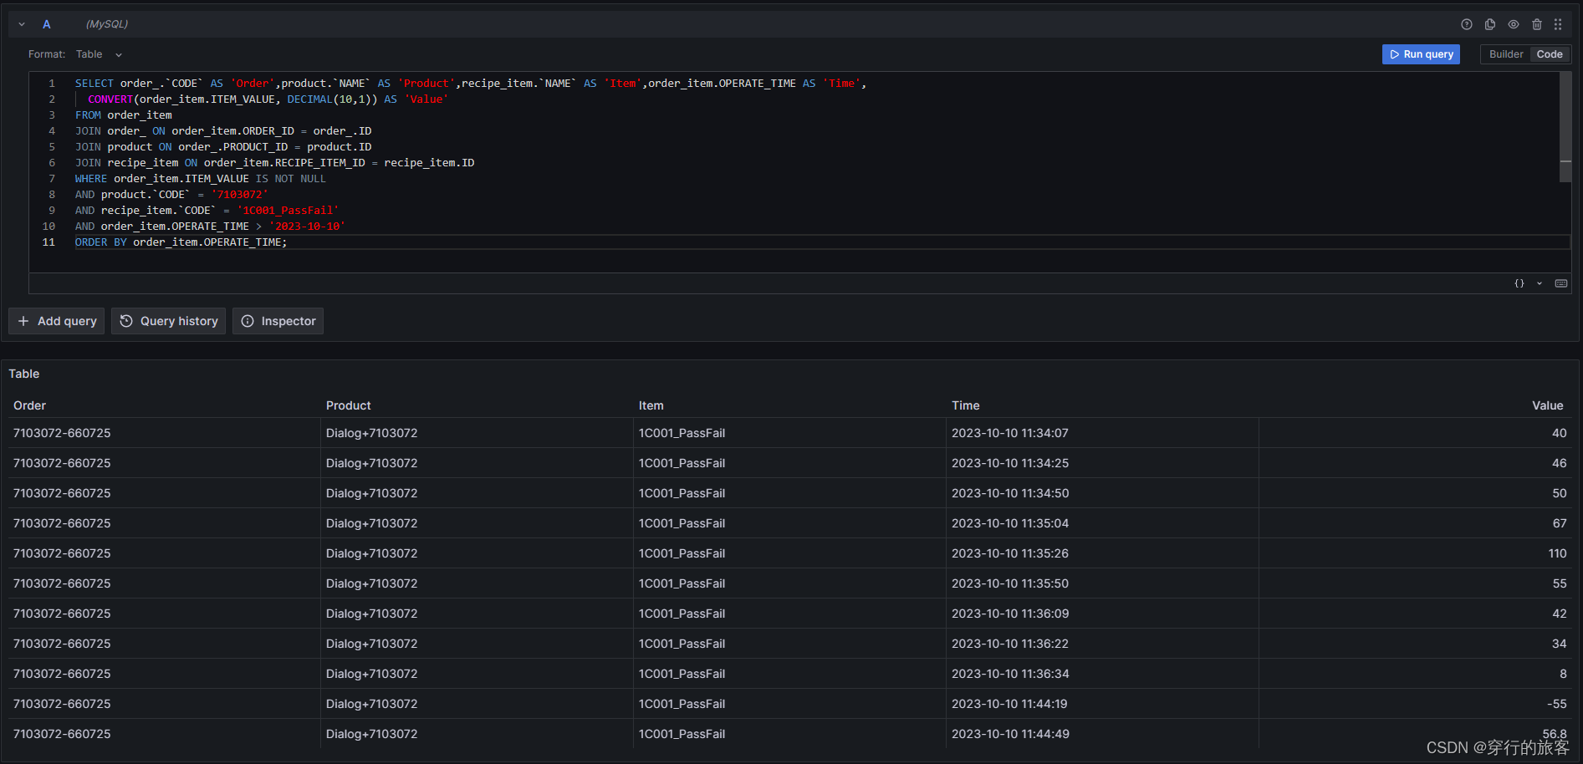Open the dropdown beside the macros icon
This screenshot has width=1583, height=764.
[1540, 283]
